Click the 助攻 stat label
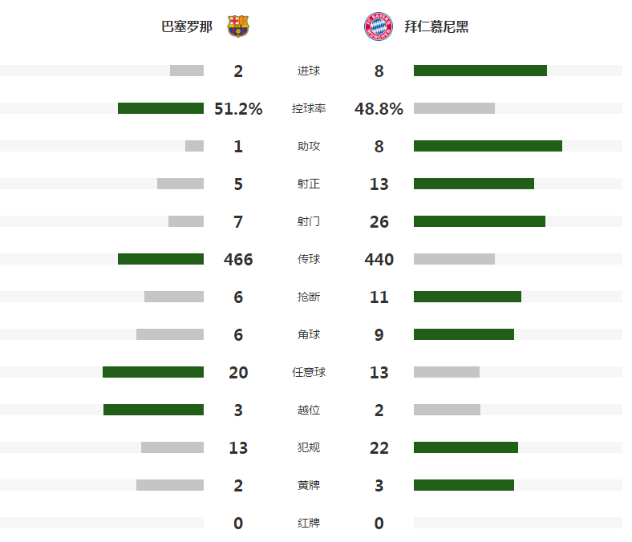Image resolution: width=632 pixels, height=542 pixels. coord(309,147)
